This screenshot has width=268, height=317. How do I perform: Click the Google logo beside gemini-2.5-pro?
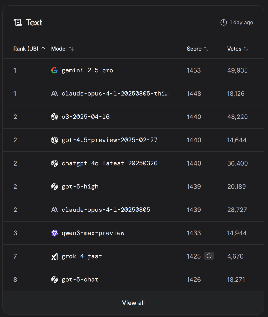[x=54, y=70]
